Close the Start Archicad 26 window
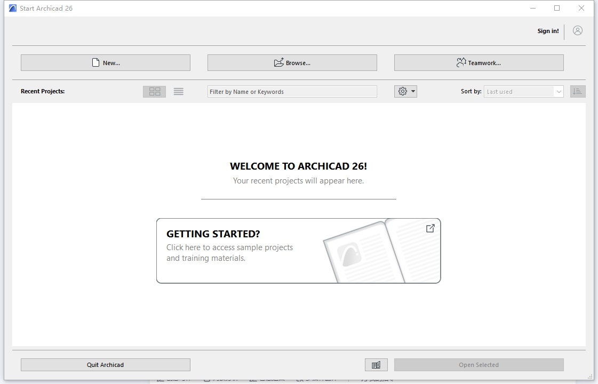Image resolution: width=598 pixels, height=384 pixels. (581, 8)
